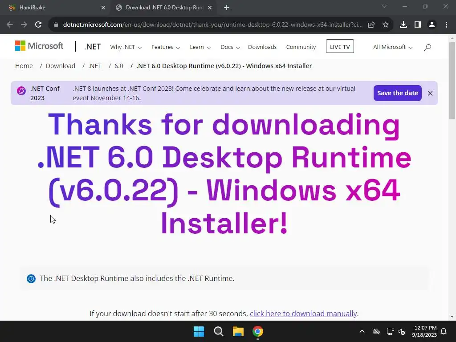456x342 pixels.
Task: Go to the 6.0 breadcrumb
Action: (x=118, y=66)
